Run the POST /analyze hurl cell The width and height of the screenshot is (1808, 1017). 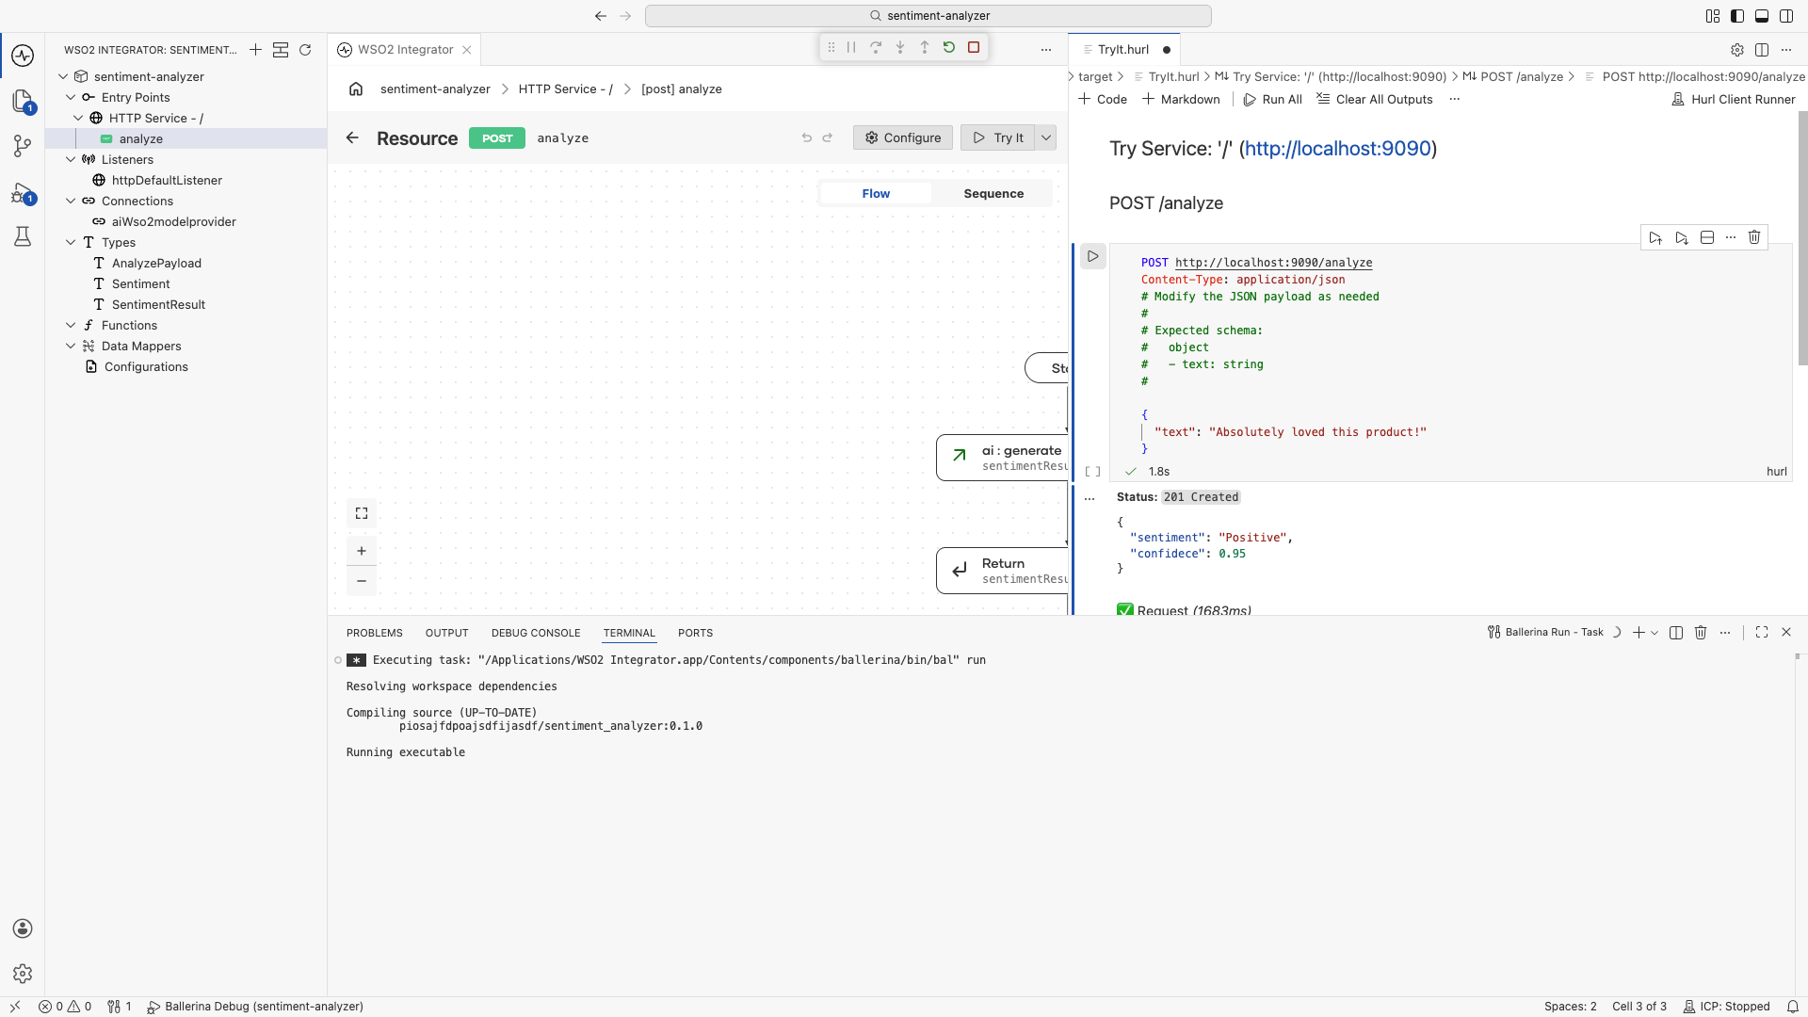(x=1092, y=256)
